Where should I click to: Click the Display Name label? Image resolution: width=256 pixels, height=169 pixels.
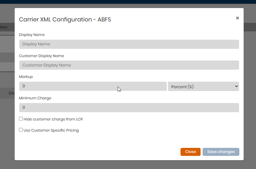pyautogui.click(x=32, y=35)
